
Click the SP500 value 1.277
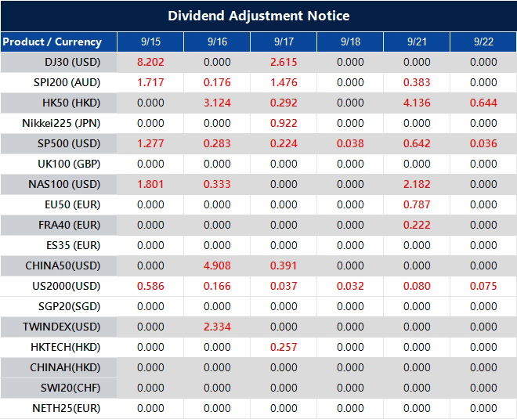tap(150, 144)
